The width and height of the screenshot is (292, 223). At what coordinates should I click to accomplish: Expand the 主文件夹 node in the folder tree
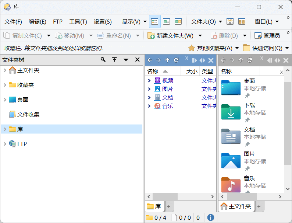click(5, 70)
